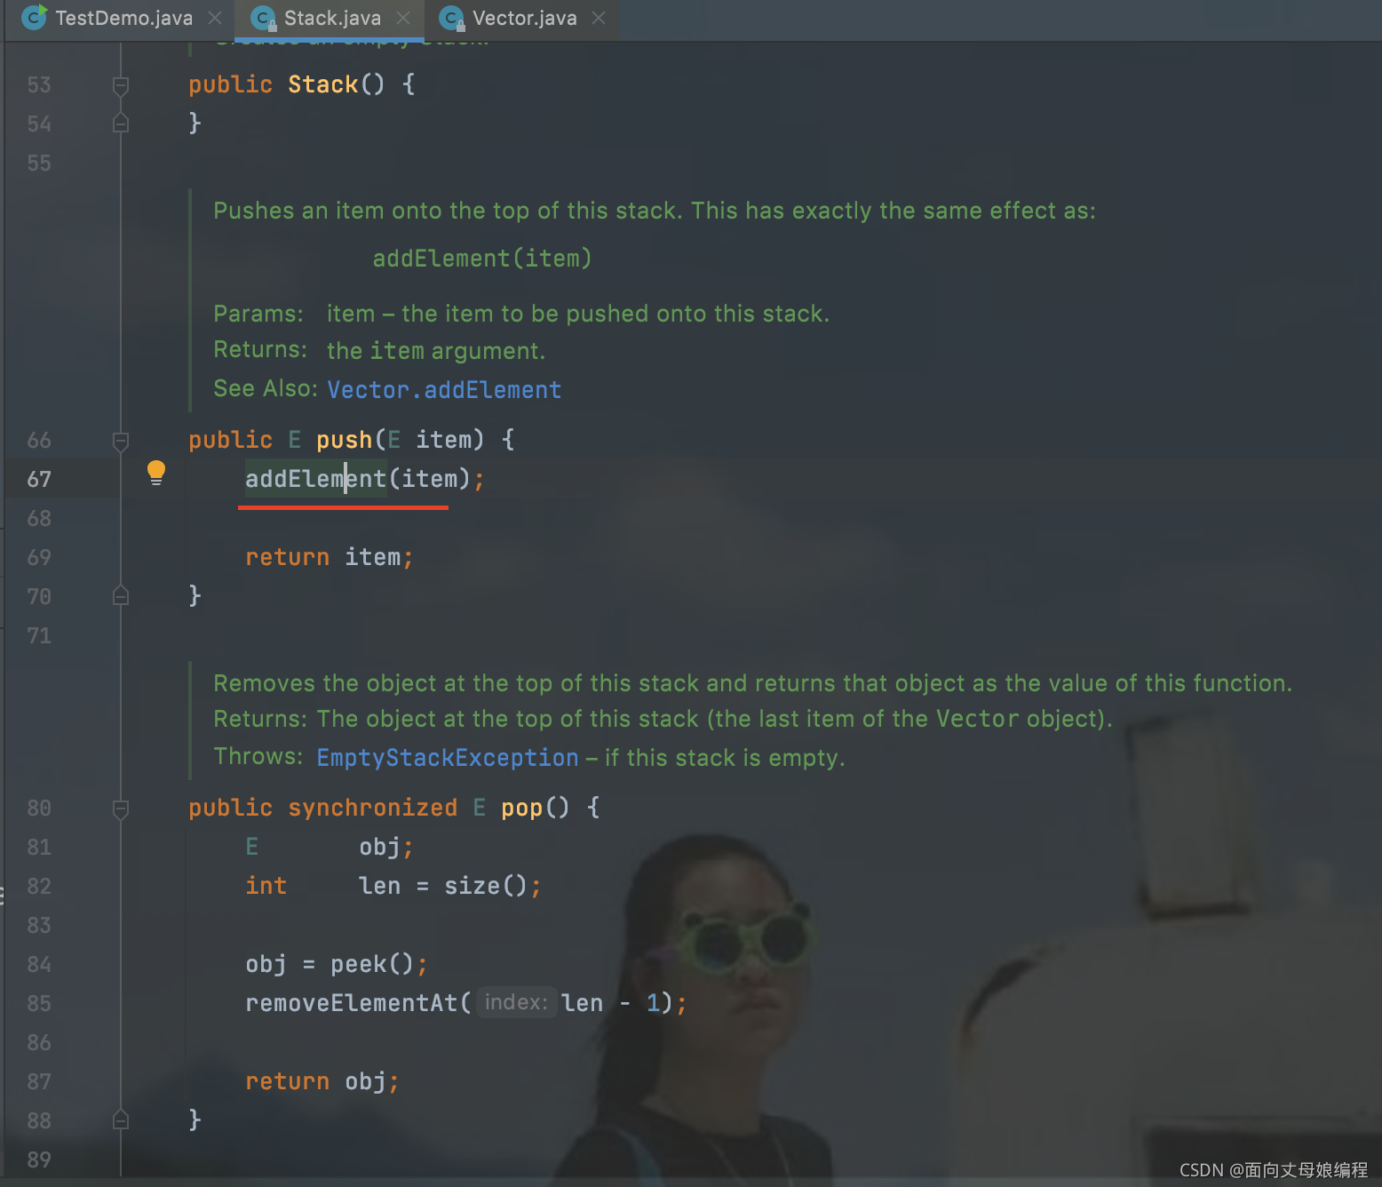The width and height of the screenshot is (1382, 1187).
Task: Collapse the push method at line 66
Action: 121,441
